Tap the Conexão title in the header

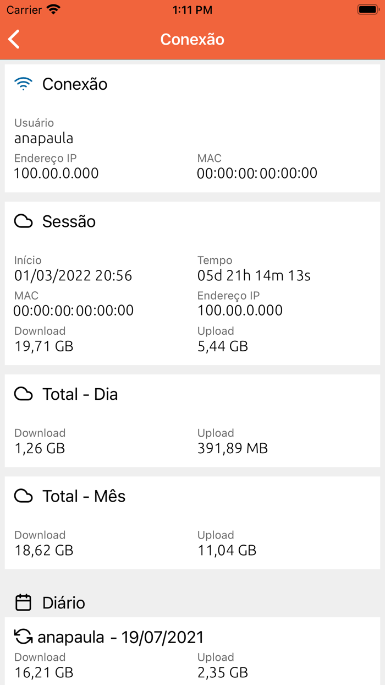click(x=192, y=39)
